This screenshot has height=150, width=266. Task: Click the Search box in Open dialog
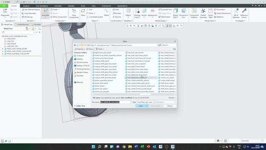[169, 45]
